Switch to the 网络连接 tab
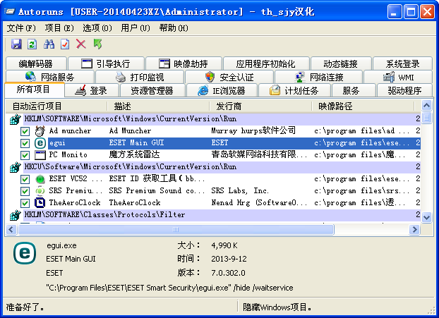The image size is (439, 318). tap(318, 77)
